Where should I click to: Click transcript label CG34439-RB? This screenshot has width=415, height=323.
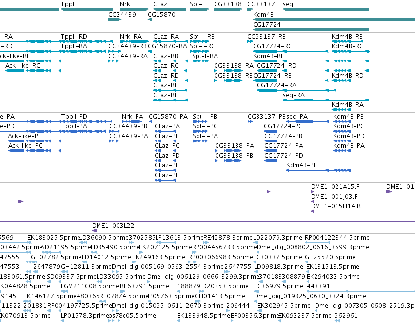pos(127,46)
